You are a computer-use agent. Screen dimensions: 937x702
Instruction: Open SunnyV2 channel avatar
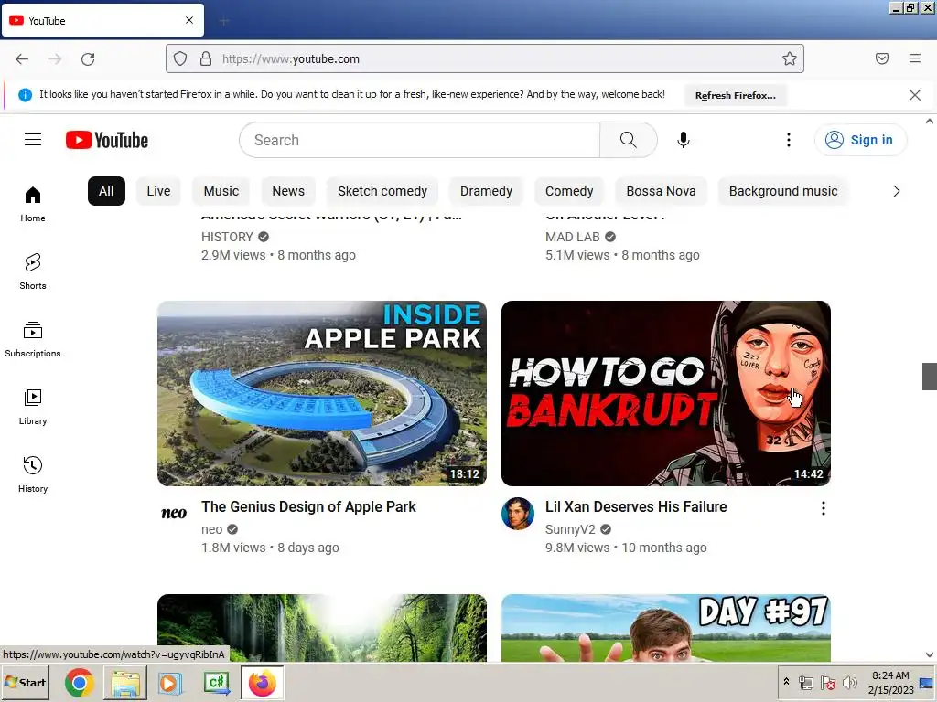coord(518,514)
